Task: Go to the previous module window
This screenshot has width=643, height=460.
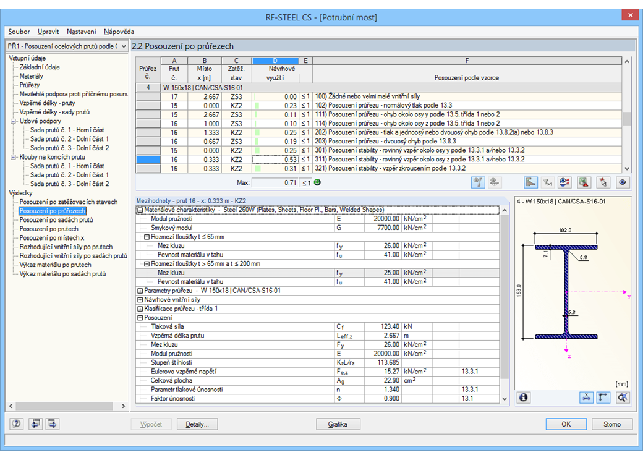Action: [36, 424]
